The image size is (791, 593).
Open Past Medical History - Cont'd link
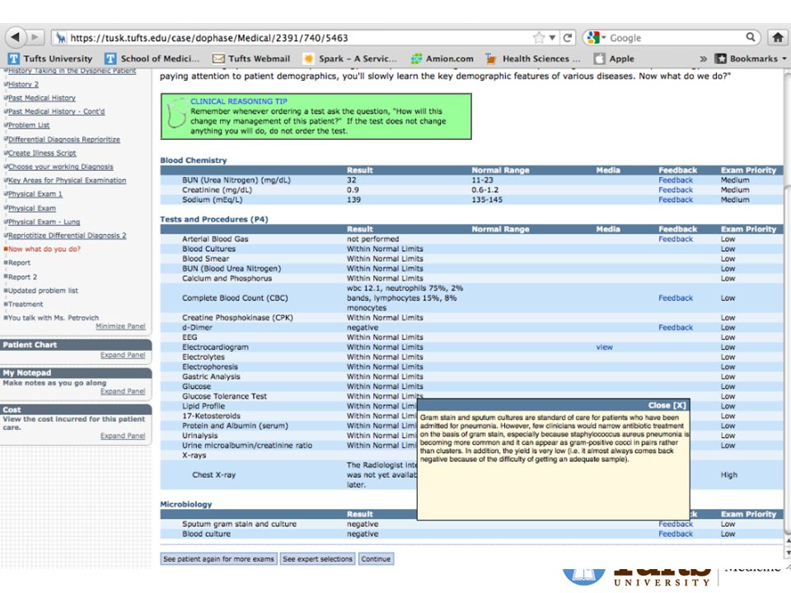[x=57, y=111]
